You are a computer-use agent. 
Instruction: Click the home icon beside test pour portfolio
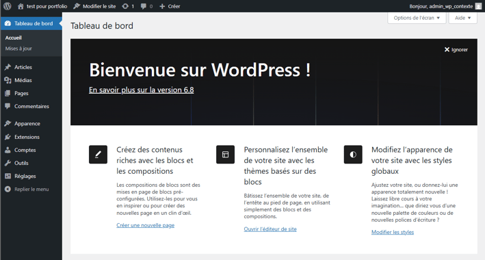[x=21, y=6]
